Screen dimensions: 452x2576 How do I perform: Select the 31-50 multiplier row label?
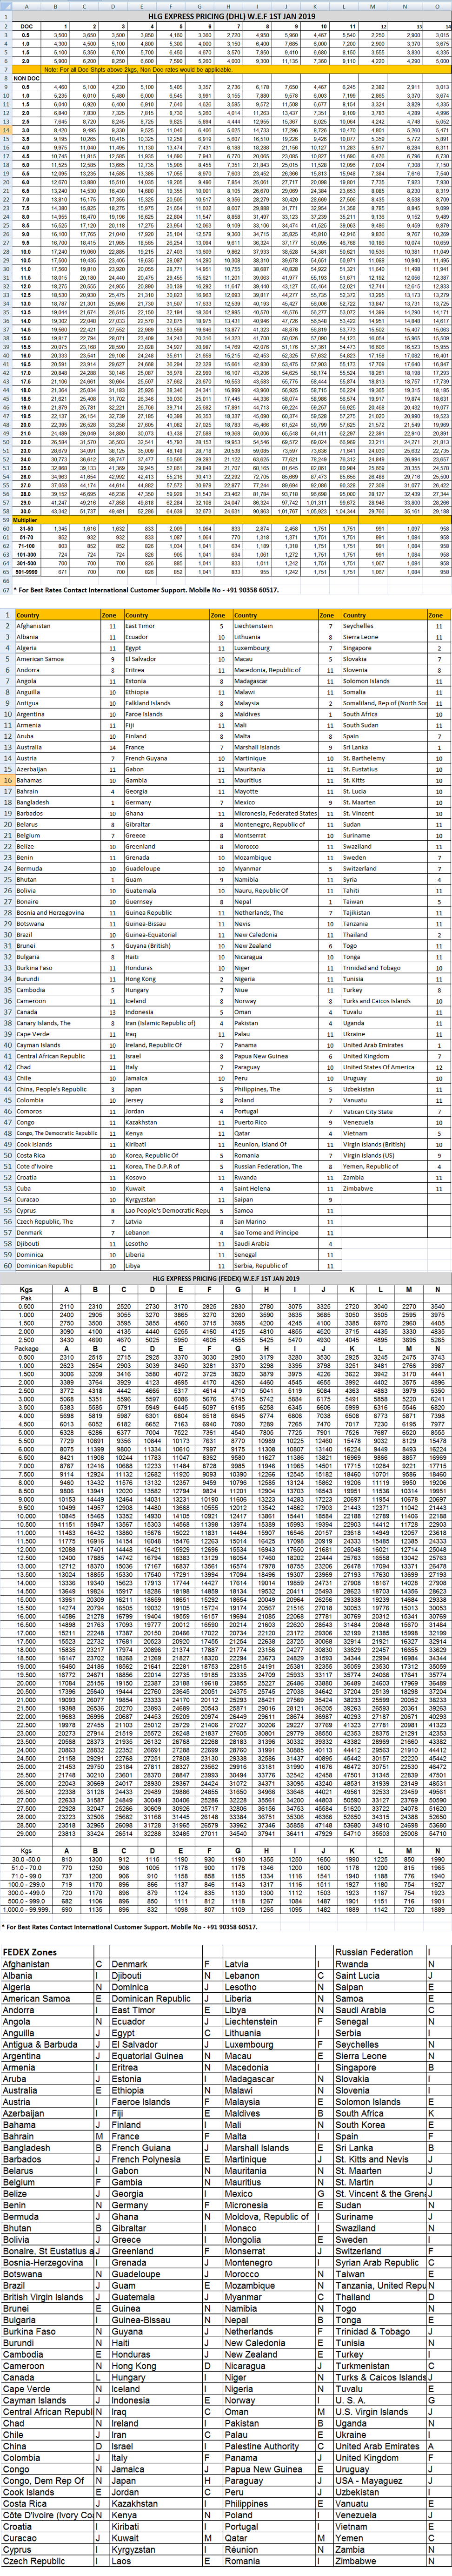[26, 529]
